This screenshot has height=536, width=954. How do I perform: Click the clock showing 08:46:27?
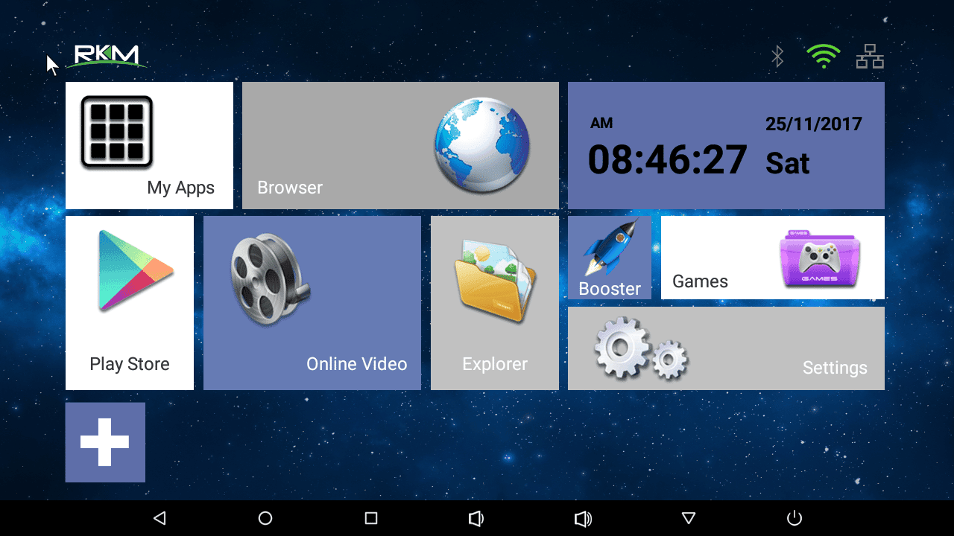click(667, 159)
